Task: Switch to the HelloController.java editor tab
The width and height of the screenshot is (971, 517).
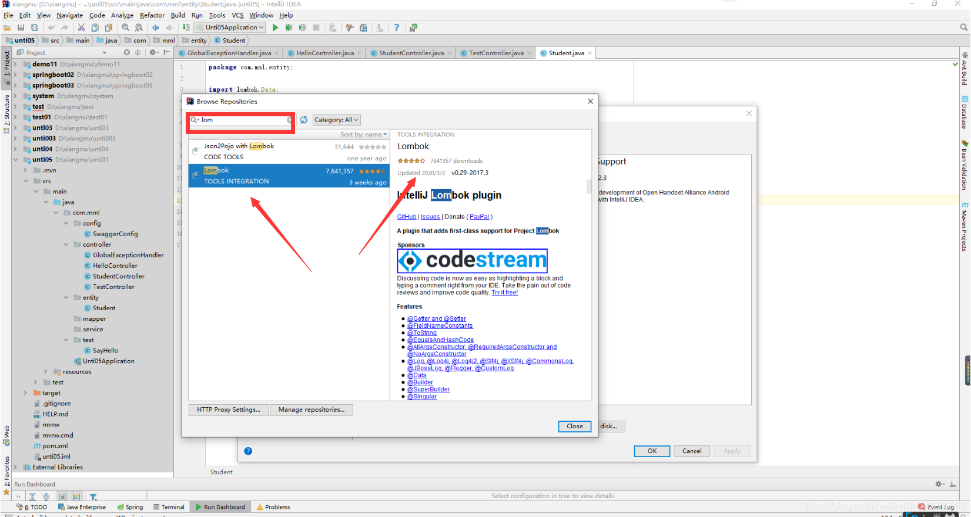Action: pos(324,53)
